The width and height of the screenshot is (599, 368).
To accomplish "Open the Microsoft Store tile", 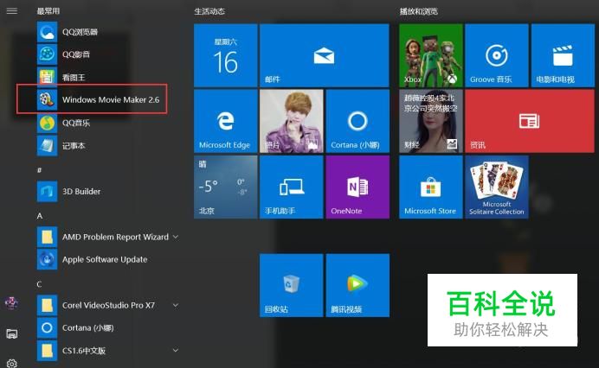I will pyautogui.click(x=431, y=187).
